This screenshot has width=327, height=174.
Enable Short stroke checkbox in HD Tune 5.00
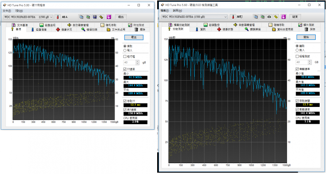tap(125, 57)
